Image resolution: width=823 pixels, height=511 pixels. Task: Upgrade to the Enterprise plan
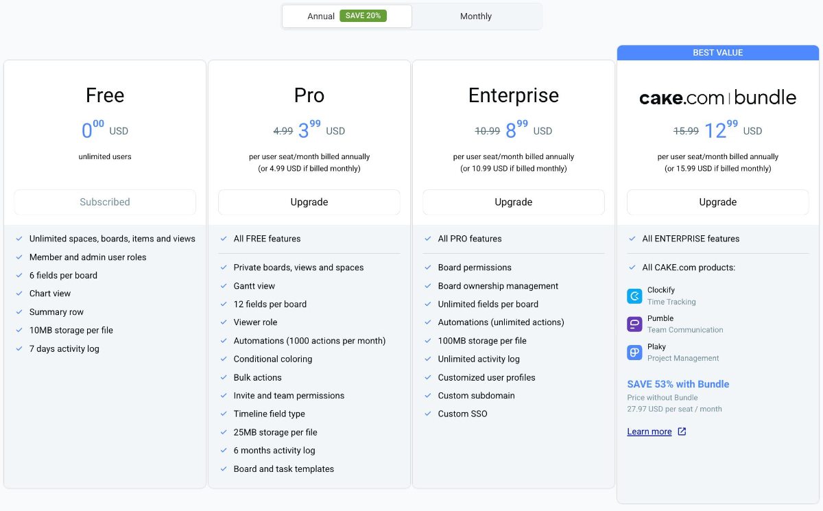tap(514, 202)
